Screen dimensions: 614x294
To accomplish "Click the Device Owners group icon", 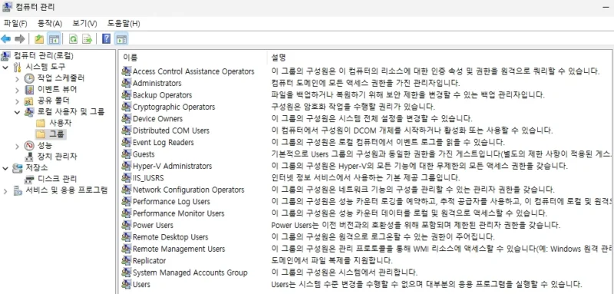I will tap(126, 118).
